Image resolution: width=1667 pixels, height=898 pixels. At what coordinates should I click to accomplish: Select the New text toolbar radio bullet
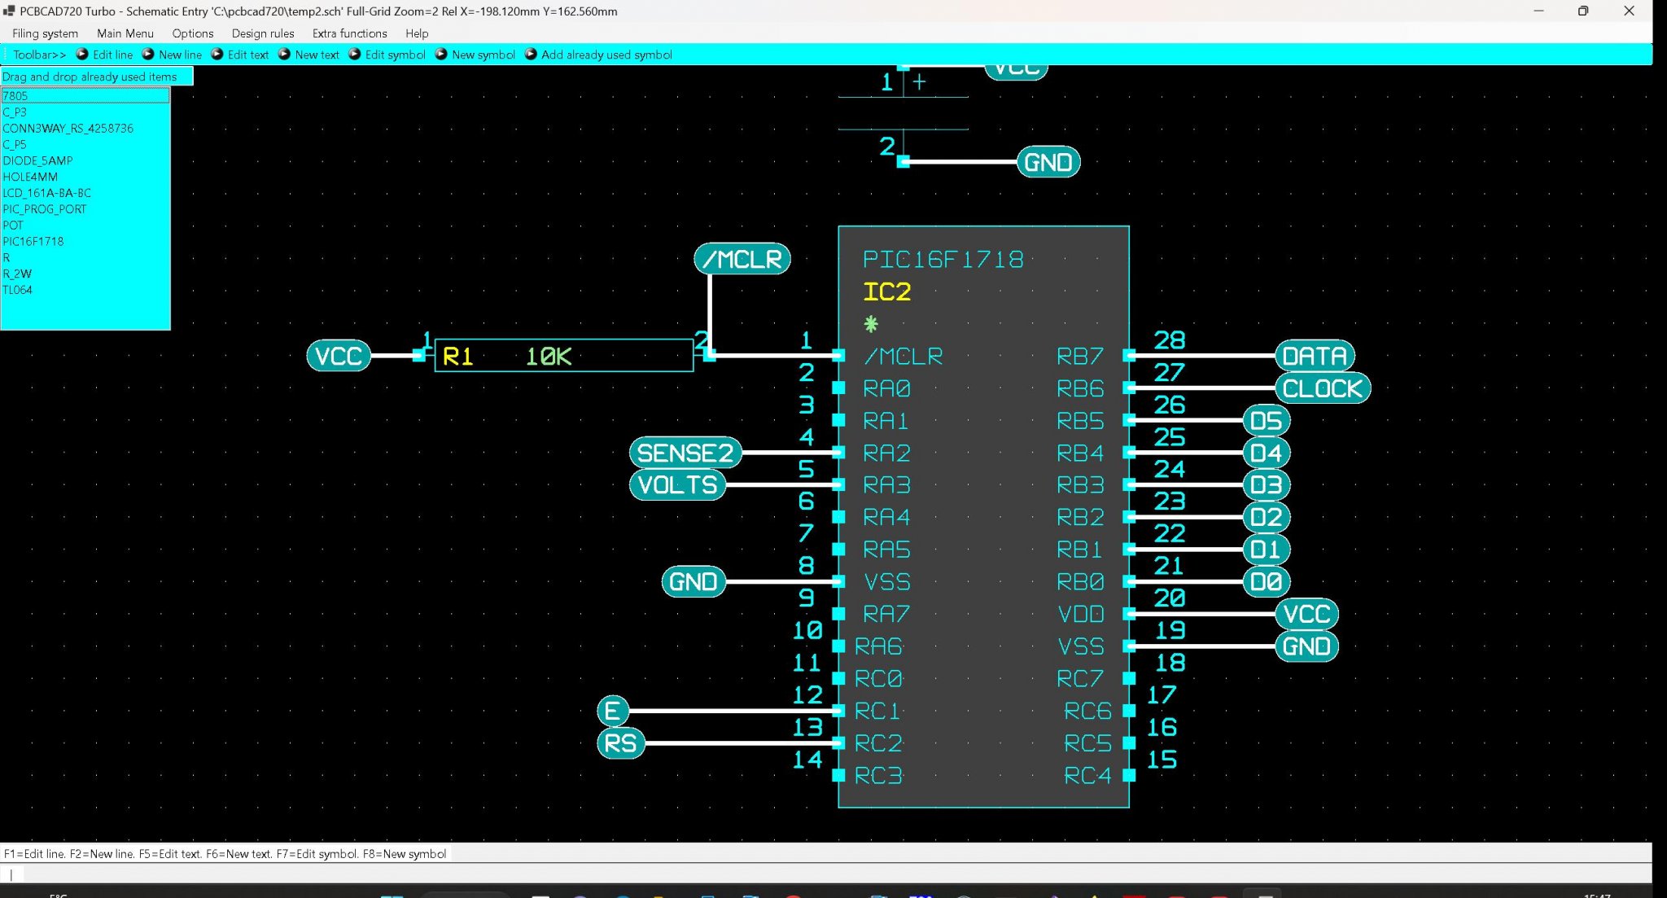point(284,55)
